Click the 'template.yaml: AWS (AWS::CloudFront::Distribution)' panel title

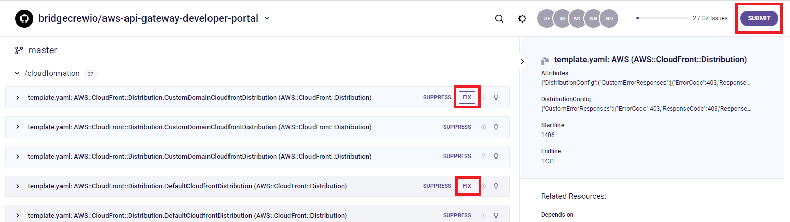651,60
